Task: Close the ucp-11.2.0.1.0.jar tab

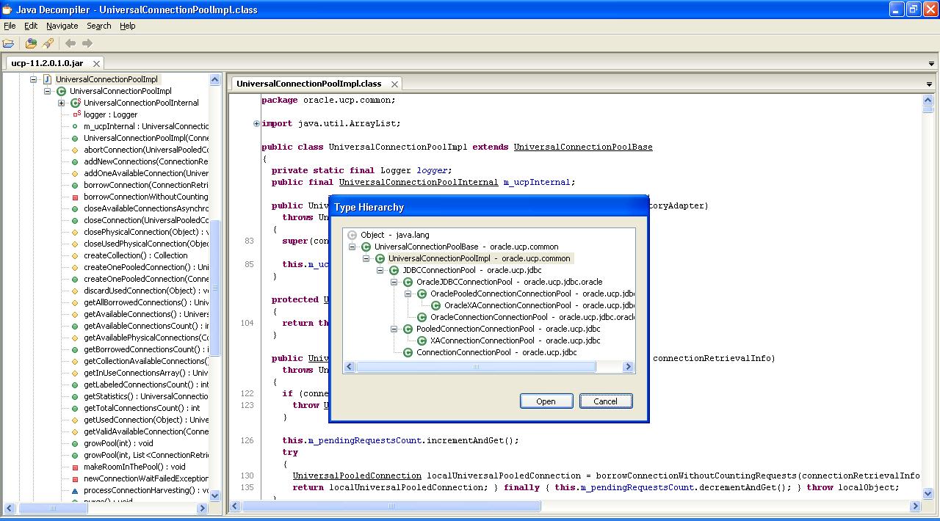Action: (x=96, y=64)
